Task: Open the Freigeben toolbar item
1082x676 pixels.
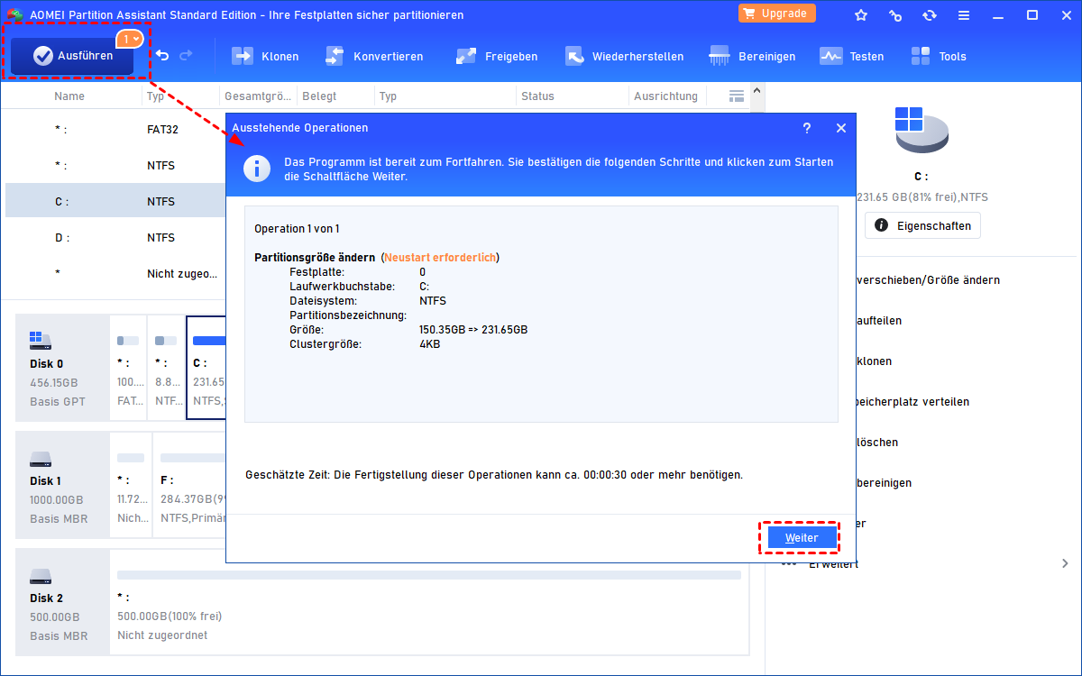Action: [497, 56]
